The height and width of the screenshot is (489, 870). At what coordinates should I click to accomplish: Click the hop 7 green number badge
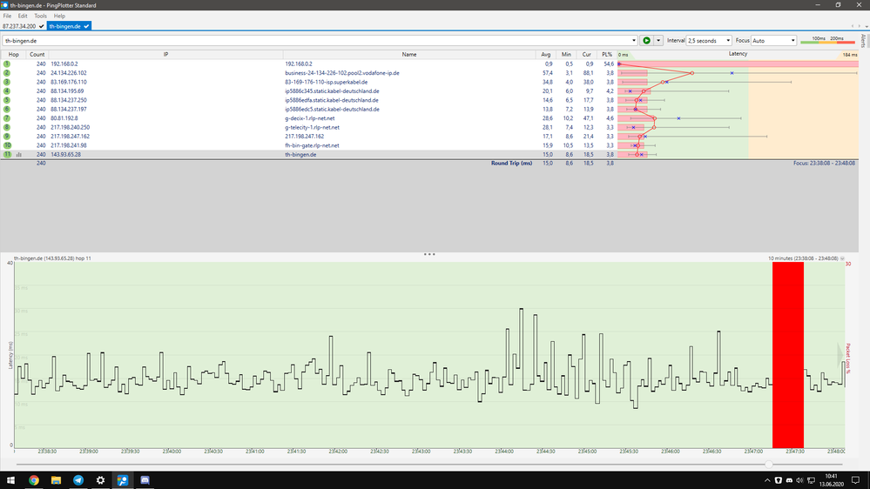pyautogui.click(x=7, y=117)
